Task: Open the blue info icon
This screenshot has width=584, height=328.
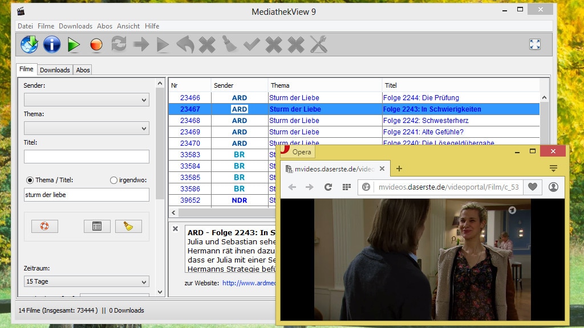Action: [x=51, y=44]
